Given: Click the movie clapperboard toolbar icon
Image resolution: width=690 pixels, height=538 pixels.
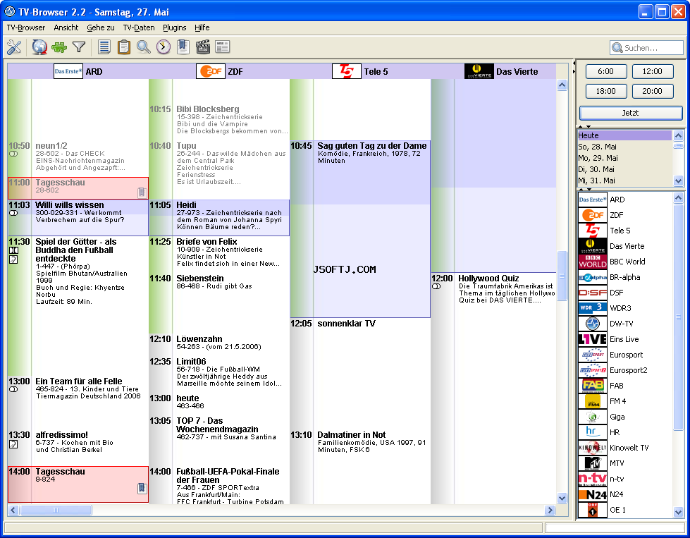Looking at the screenshot, I should (x=203, y=47).
